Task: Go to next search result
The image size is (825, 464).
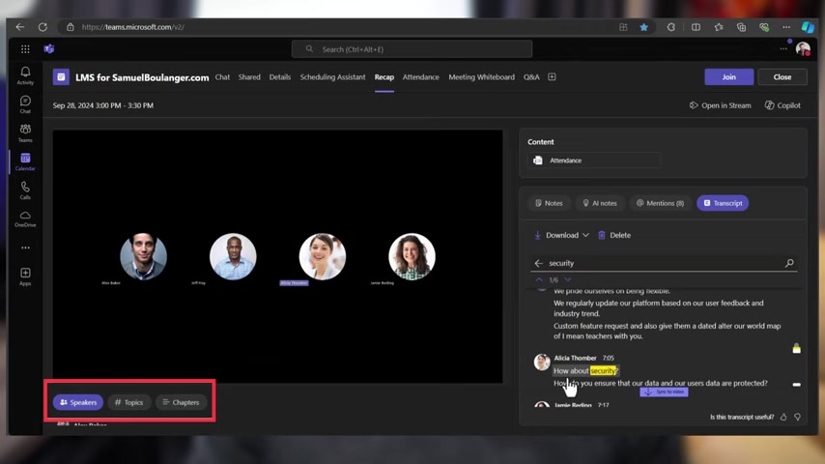Action: click(568, 279)
